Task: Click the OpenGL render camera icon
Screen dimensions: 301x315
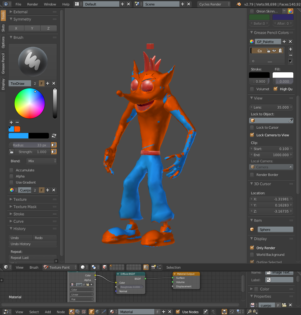Action: click(153, 267)
